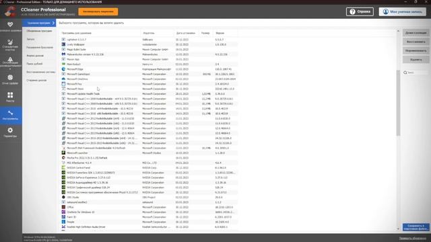Click the program list vertical scrollbar thumb
The height and width of the screenshot is (242, 431).
click(x=398, y=103)
